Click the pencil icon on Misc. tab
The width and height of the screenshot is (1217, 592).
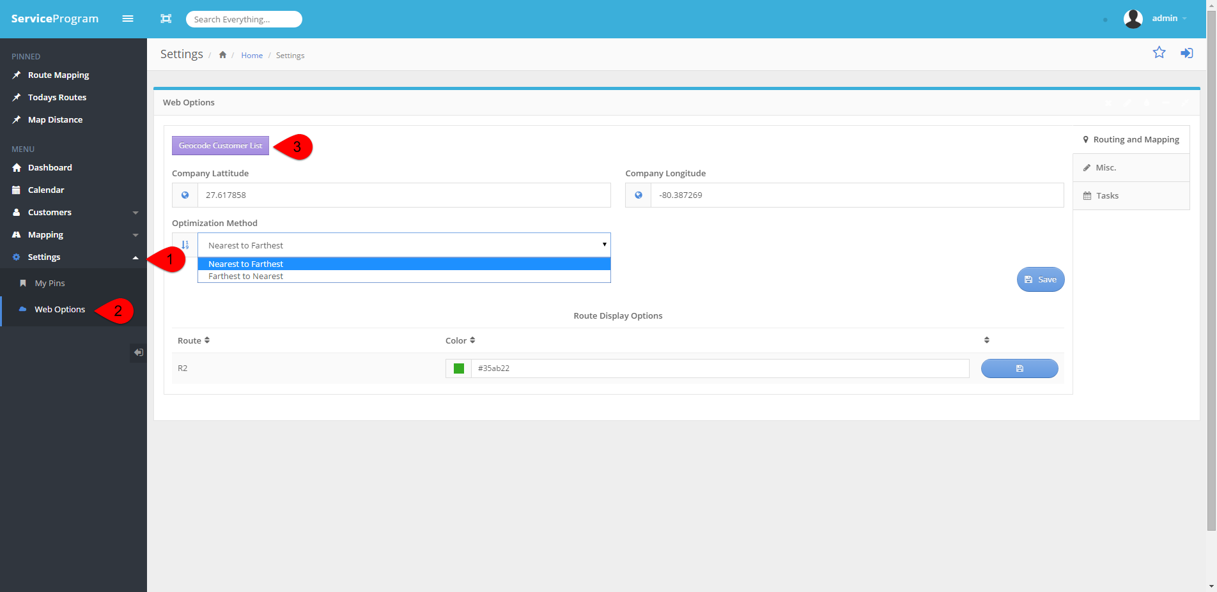point(1087,168)
